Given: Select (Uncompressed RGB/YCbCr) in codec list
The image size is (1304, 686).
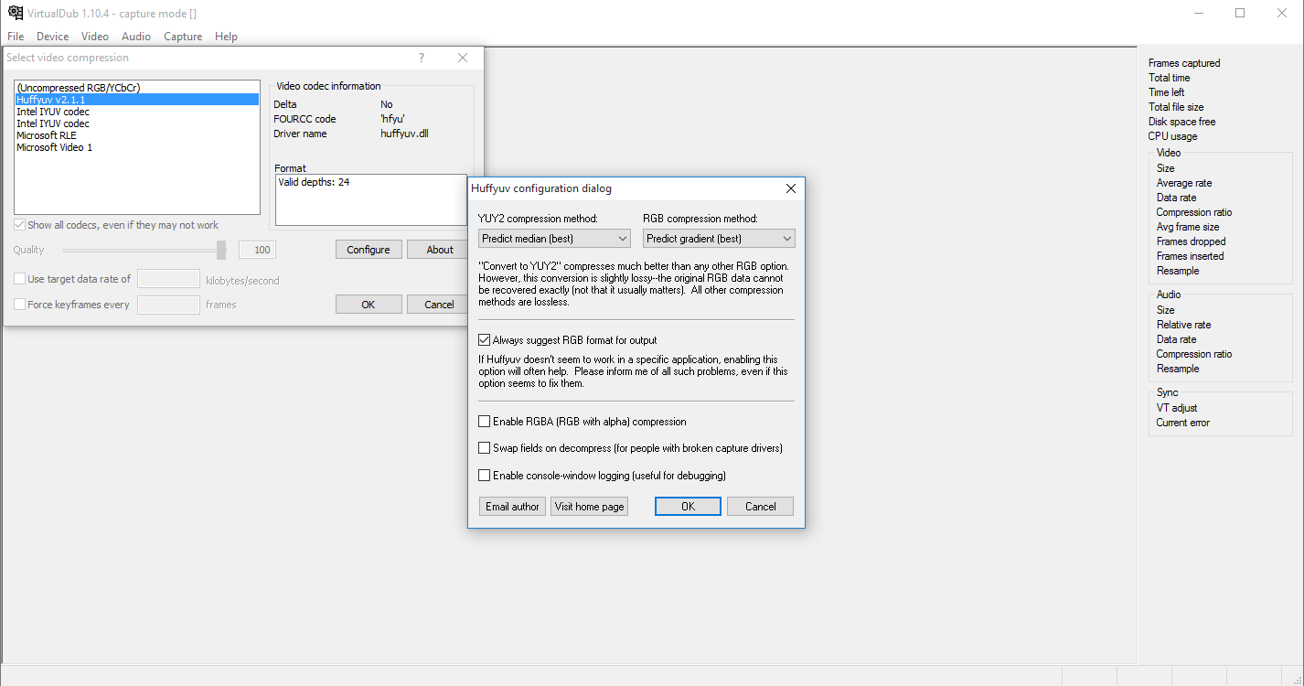Looking at the screenshot, I should point(137,88).
